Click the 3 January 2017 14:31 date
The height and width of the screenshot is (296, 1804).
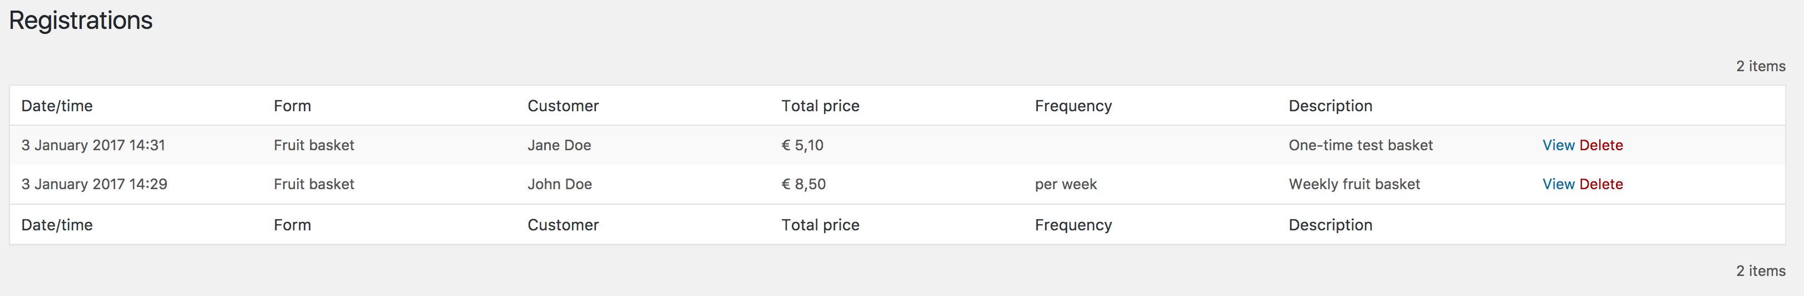[93, 145]
